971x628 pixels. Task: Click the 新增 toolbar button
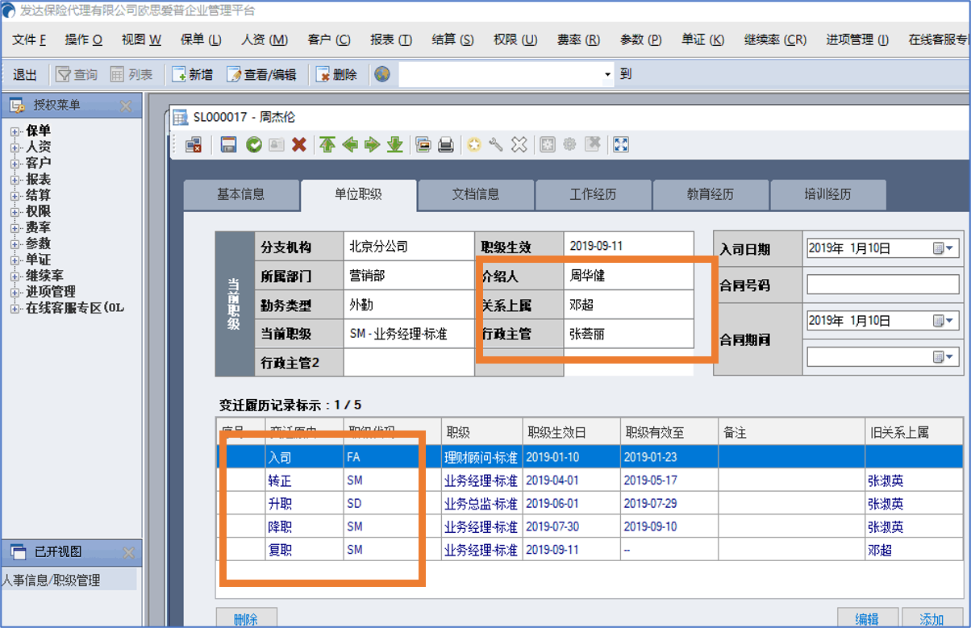[192, 74]
